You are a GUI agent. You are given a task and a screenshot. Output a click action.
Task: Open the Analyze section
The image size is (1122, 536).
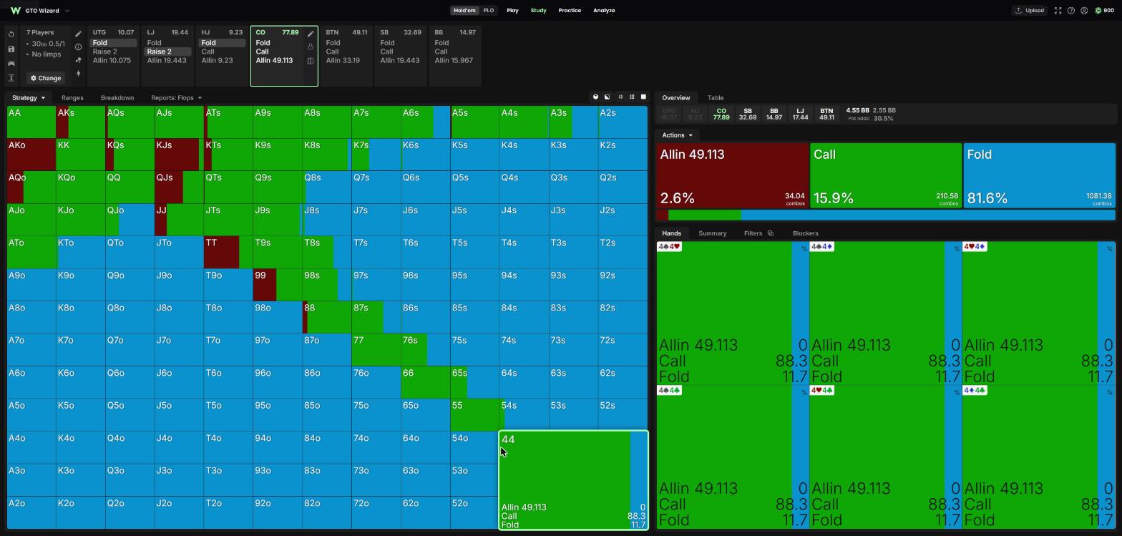604,11
